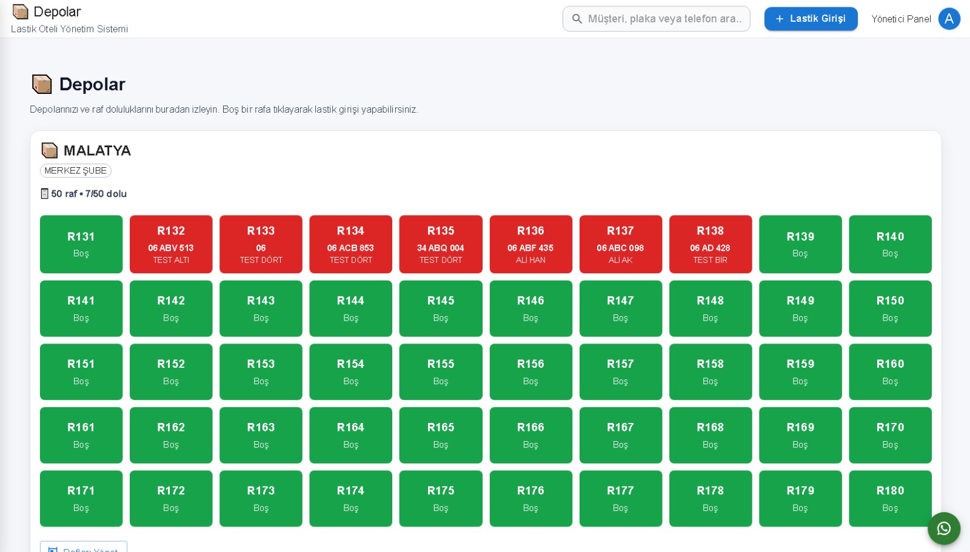Open the user avatar 'A' menu
This screenshot has width=970, height=552.
click(x=949, y=19)
